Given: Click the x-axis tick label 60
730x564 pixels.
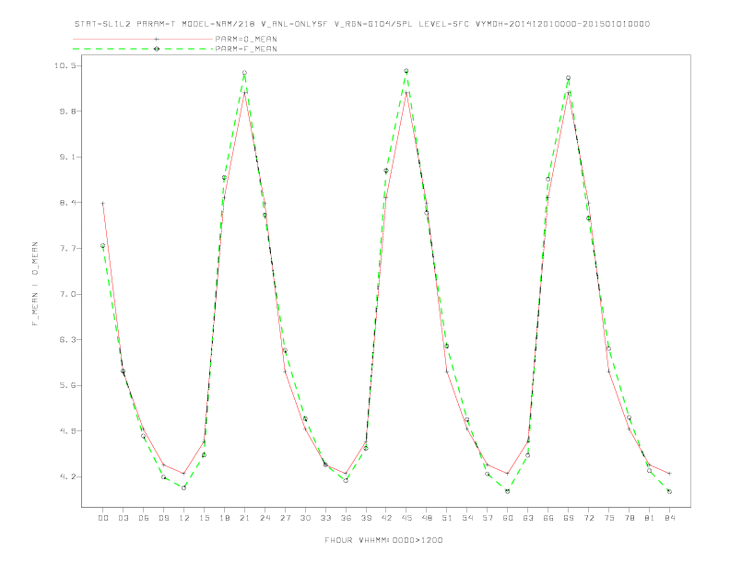Looking at the screenshot, I should coord(508,518).
